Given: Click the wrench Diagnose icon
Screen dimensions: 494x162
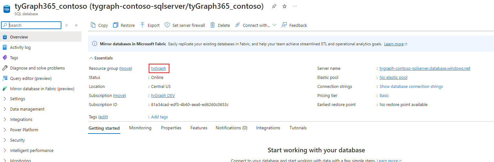Looking at the screenshot, I should pos(5,68).
